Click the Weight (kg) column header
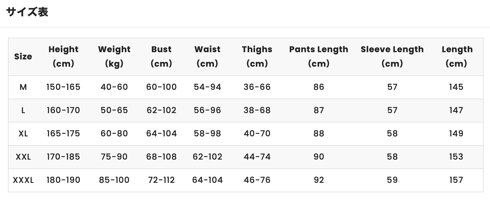The width and height of the screenshot is (490, 202). tap(114, 56)
